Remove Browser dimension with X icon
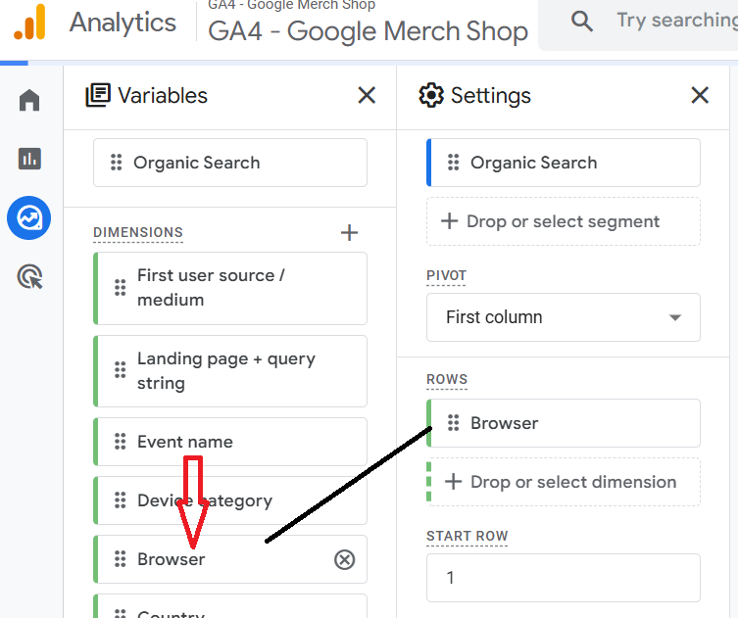The width and height of the screenshot is (738, 618). click(x=345, y=559)
